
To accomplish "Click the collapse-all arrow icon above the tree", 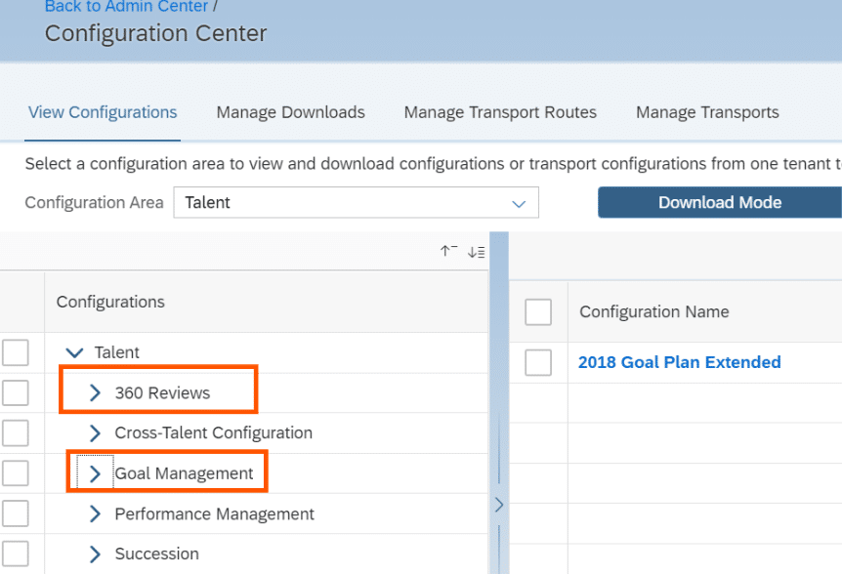I will (448, 251).
